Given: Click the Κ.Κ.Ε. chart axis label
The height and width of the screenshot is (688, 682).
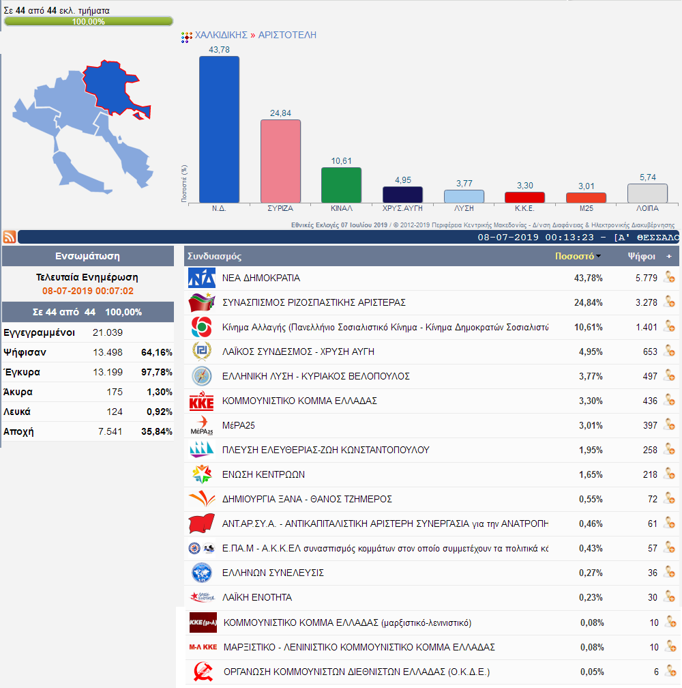Looking at the screenshot, I should (x=524, y=208).
